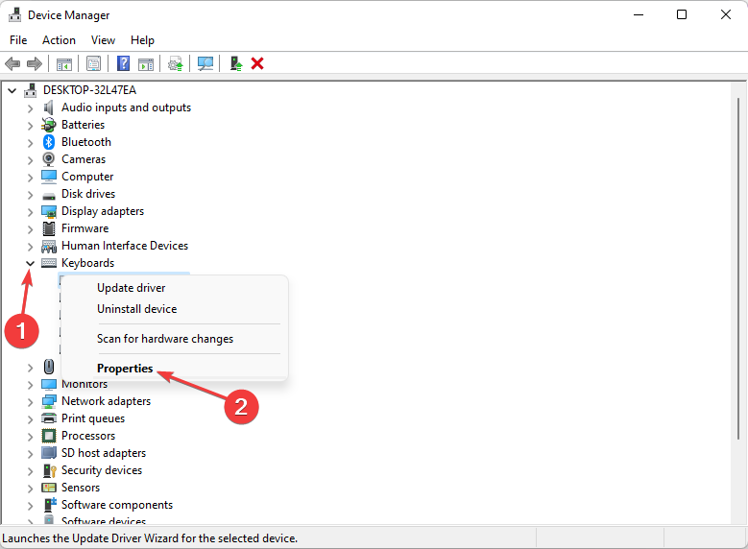
Task: Click the Firmware chip icon
Action: [49, 228]
